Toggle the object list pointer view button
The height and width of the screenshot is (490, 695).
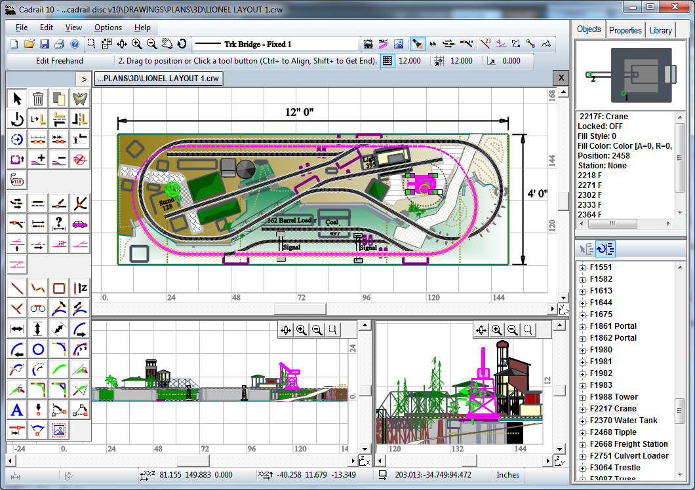(x=586, y=249)
